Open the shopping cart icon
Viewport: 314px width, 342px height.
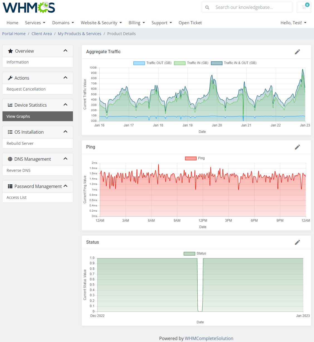coord(304,7)
